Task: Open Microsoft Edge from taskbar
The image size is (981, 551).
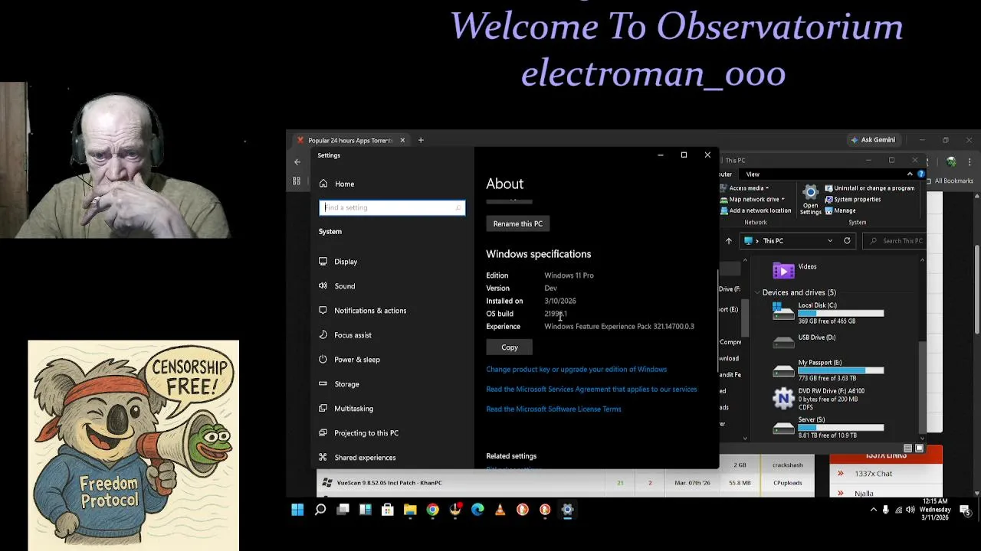Action: 477,510
